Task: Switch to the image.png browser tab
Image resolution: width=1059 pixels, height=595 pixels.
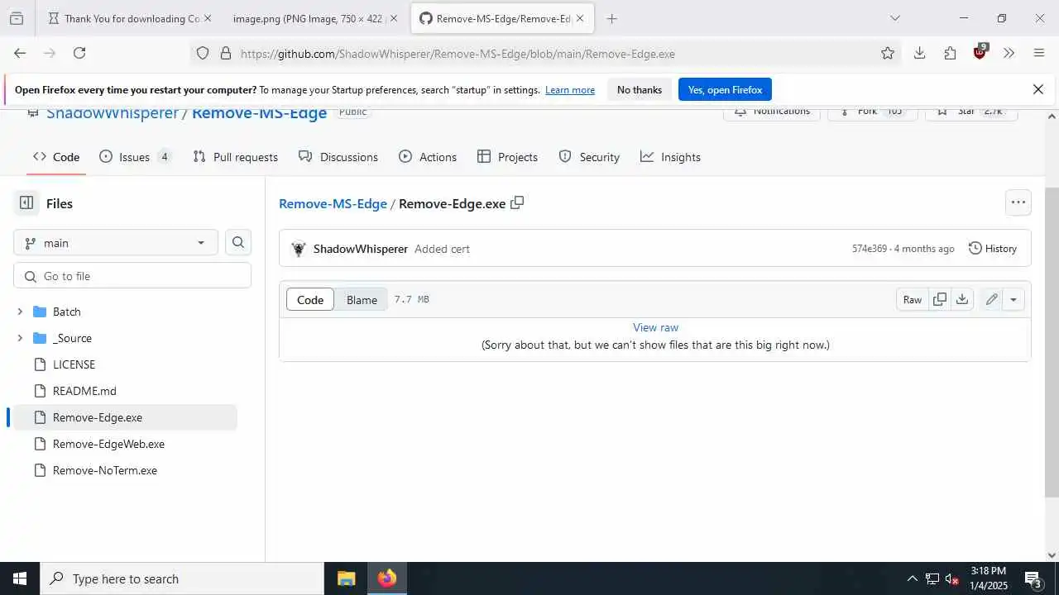Action: click(x=309, y=18)
